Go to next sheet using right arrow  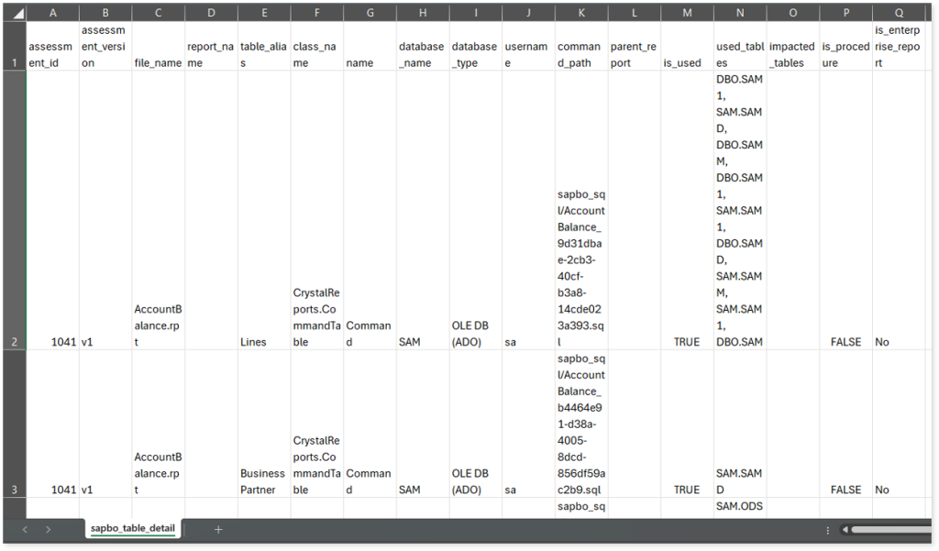[x=48, y=529]
